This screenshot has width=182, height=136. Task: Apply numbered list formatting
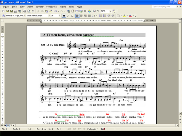pos(100,16)
